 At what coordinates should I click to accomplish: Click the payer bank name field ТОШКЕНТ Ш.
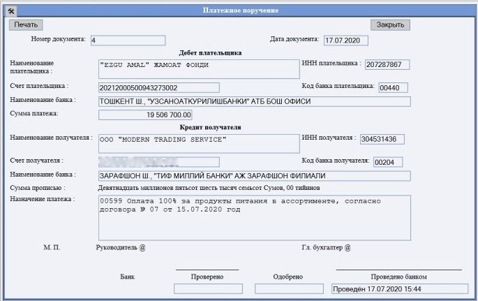point(255,101)
